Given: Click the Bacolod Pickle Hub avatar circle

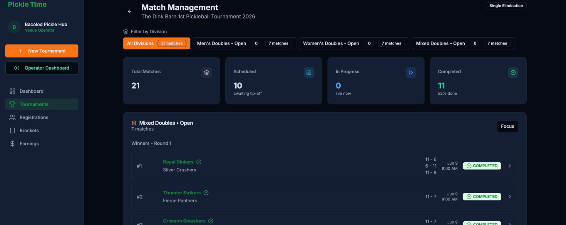Looking at the screenshot, I should [x=14, y=27].
